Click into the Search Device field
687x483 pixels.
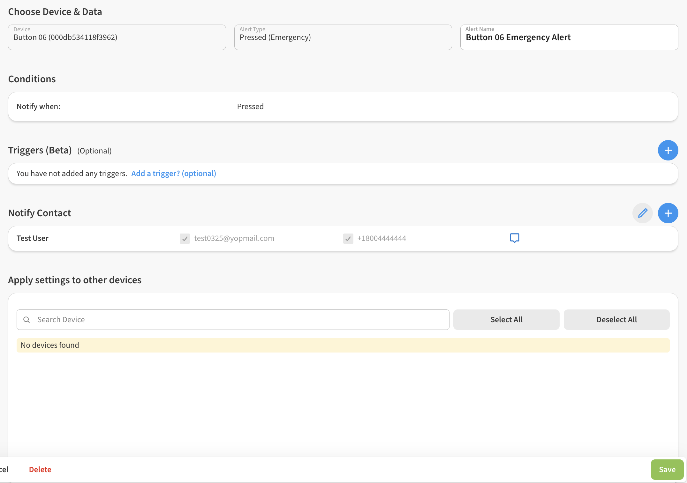click(239, 320)
